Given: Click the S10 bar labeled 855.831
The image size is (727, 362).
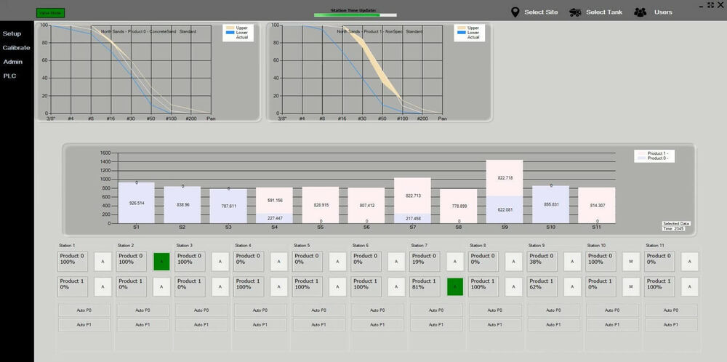Looking at the screenshot, I should coord(551,204).
